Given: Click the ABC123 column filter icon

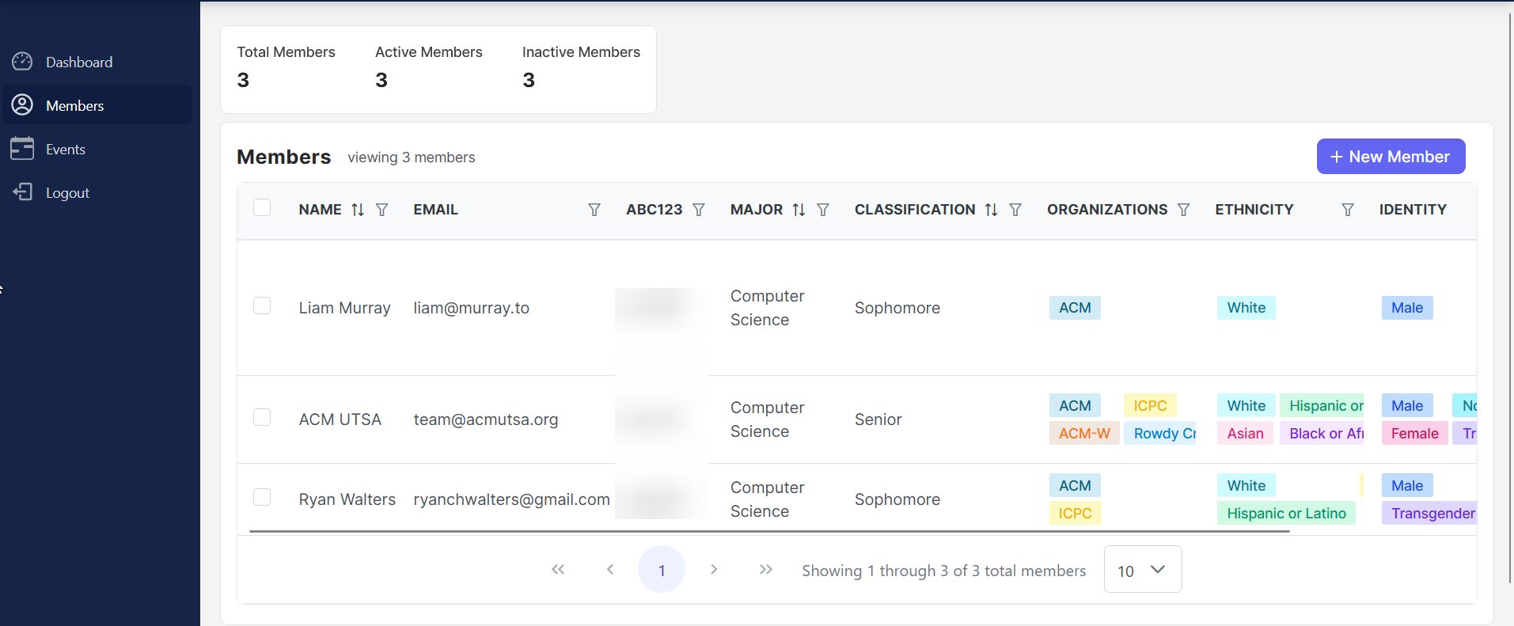Looking at the screenshot, I should pos(699,210).
